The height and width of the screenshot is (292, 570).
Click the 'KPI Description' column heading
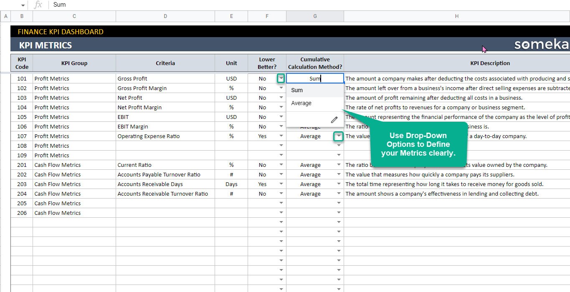(x=490, y=63)
